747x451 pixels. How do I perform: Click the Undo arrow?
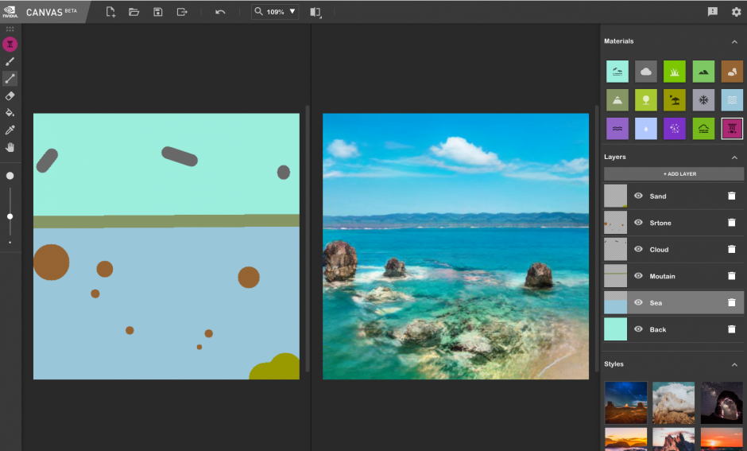[220, 12]
